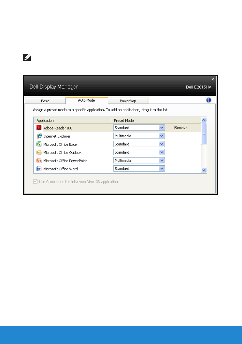Toggle Use Game mode for fullscreen Direct3D

coord(35,182)
